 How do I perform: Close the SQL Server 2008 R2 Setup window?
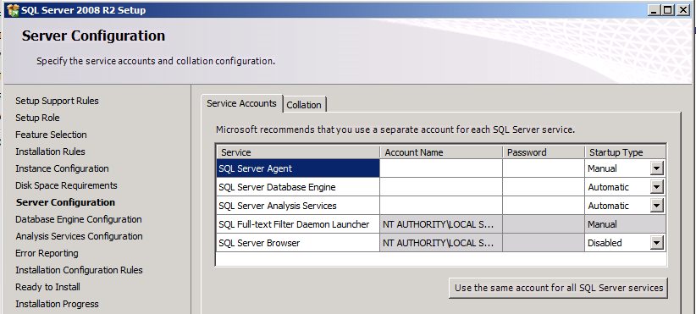pos(682,10)
